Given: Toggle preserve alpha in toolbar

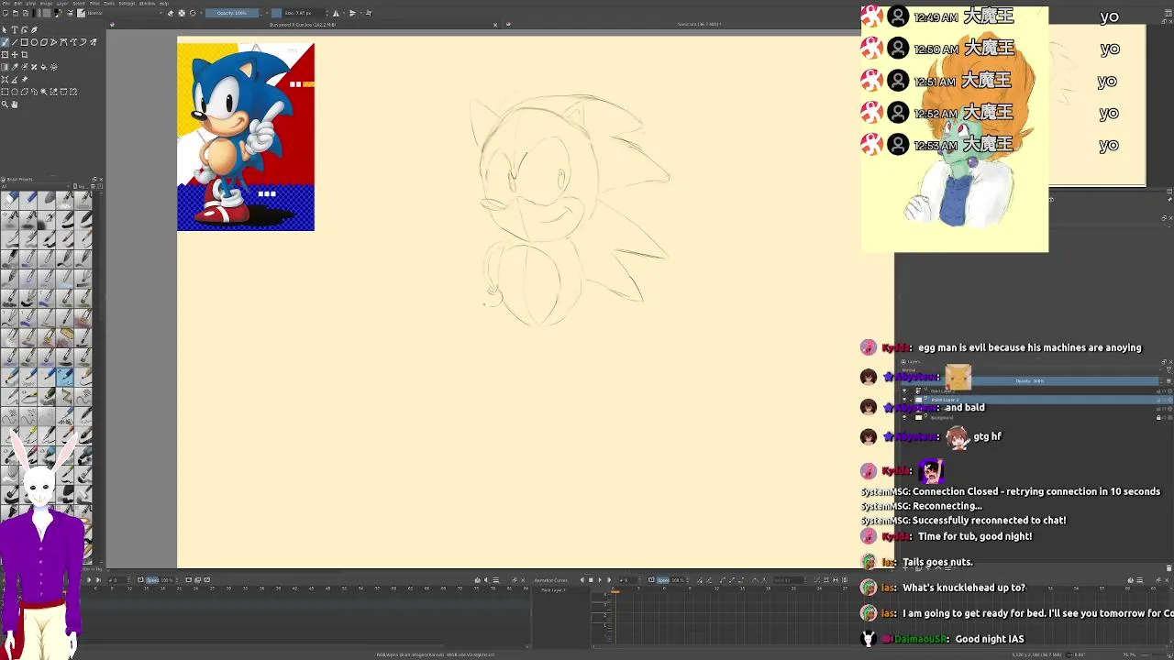Looking at the screenshot, I should pos(182,13).
